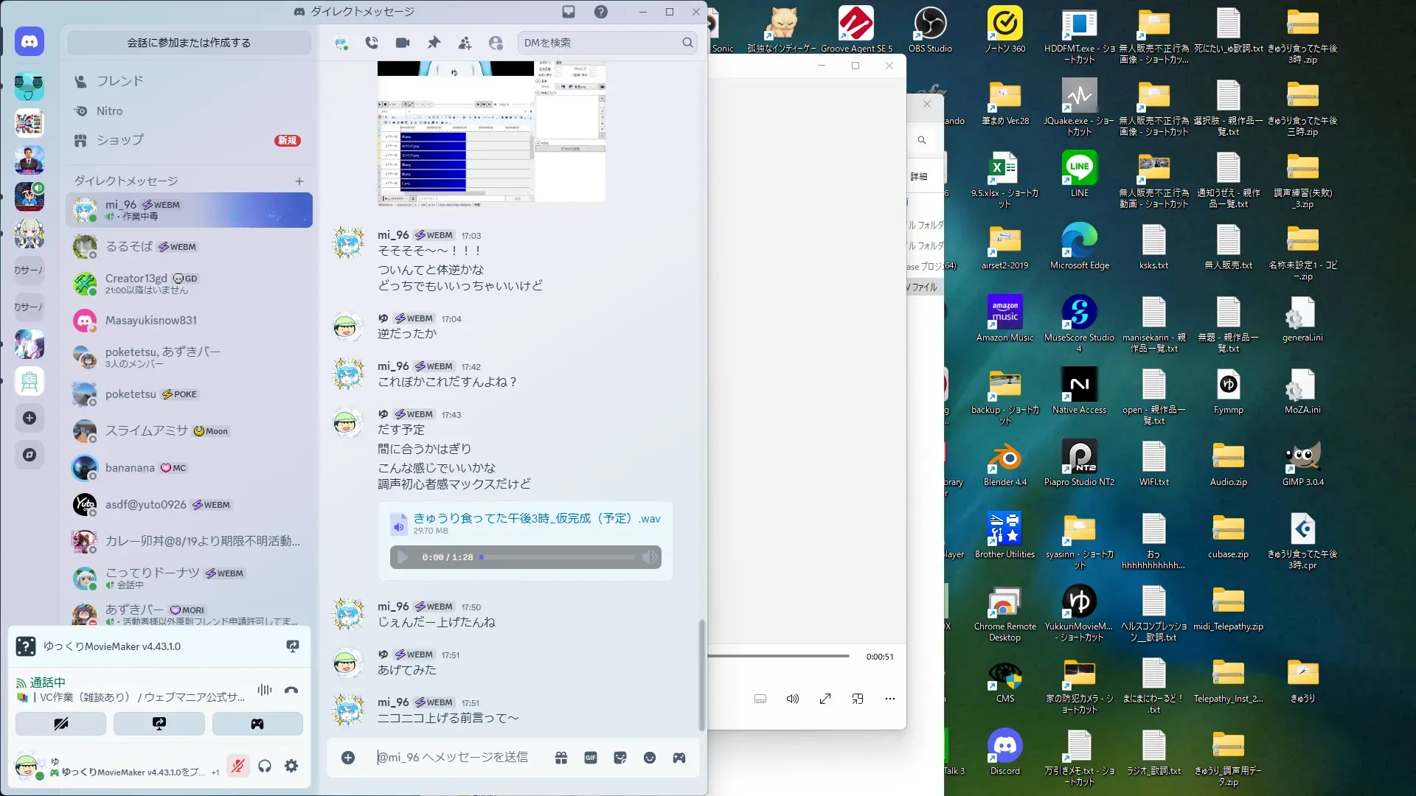Click the audio attachment seek bar
The height and width of the screenshot is (796, 1416).
click(x=558, y=557)
